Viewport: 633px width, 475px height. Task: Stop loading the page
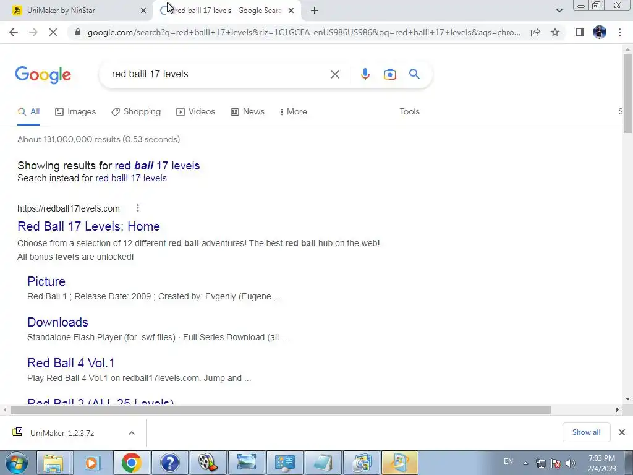pyautogui.click(x=53, y=32)
